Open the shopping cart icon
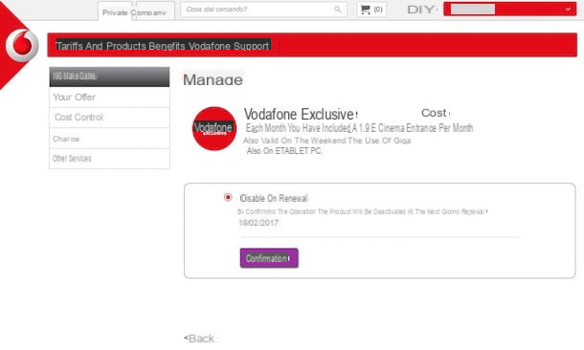Screen dimensions: 584x350 [x=366, y=10]
